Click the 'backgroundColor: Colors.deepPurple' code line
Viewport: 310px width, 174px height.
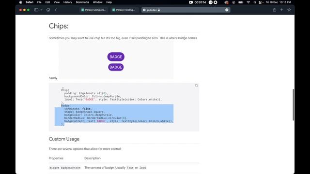click(x=93, y=96)
